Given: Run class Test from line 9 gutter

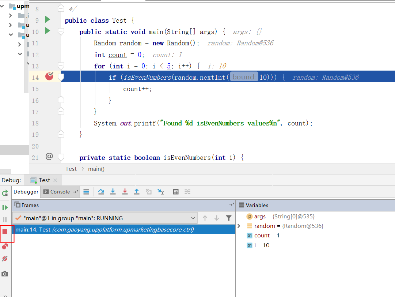Looking at the screenshot, I should 48,19.
